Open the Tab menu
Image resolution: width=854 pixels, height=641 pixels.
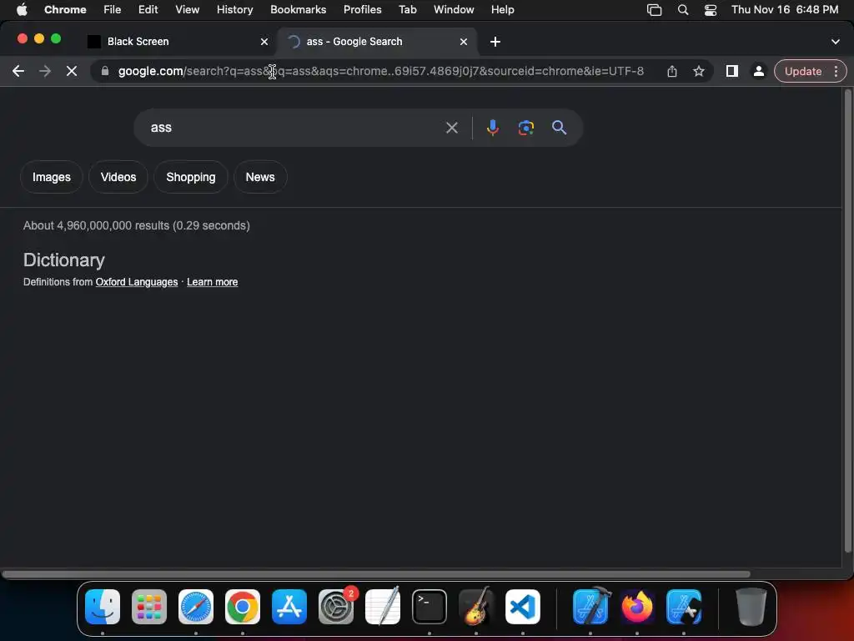tap(407, 10)
